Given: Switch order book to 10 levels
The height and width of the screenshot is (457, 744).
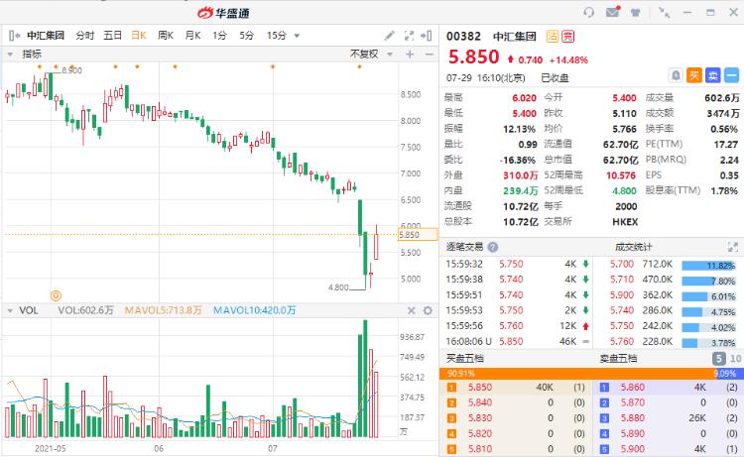Looking at the screenshot, I should point(735,359).
